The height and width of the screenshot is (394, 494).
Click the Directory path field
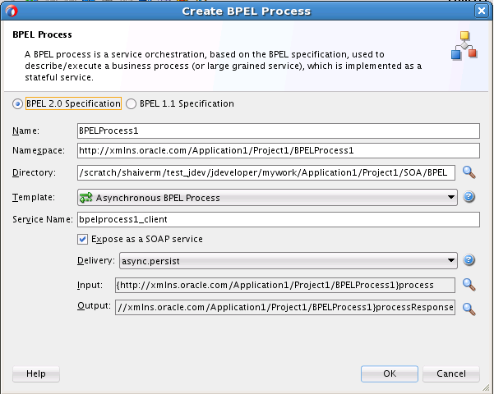(x=266, y=172)
